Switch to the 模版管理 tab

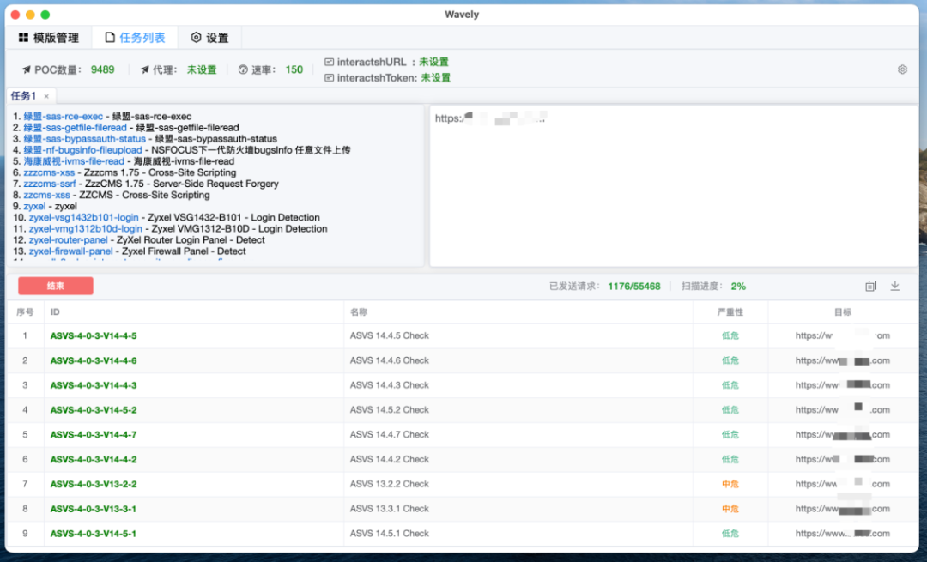(x=48, y=38)
